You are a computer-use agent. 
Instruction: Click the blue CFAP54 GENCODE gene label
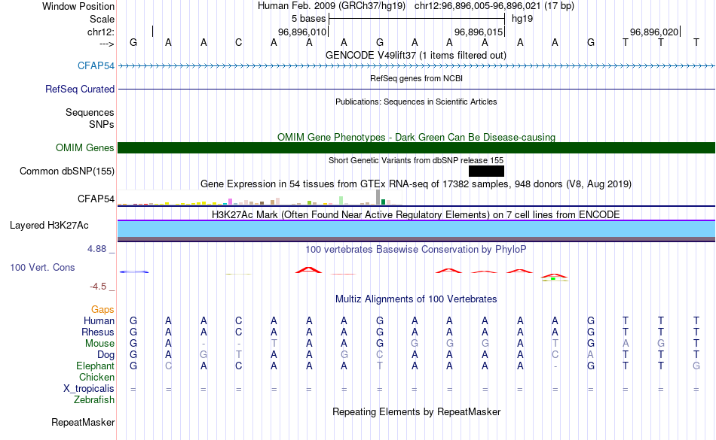pos(96,65)
